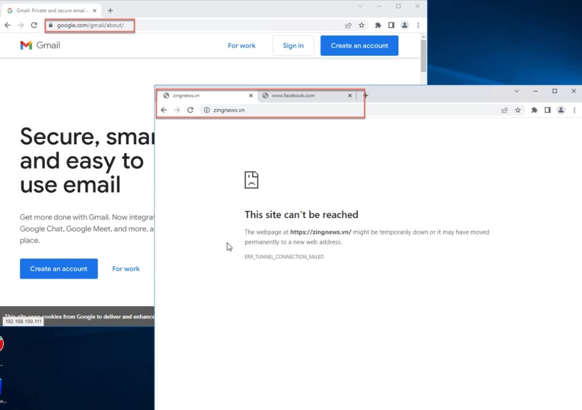The width and height of the screenshot is (582, 410).
Task: Click Create an account in Gmail header
Action: tap(359, 45)
